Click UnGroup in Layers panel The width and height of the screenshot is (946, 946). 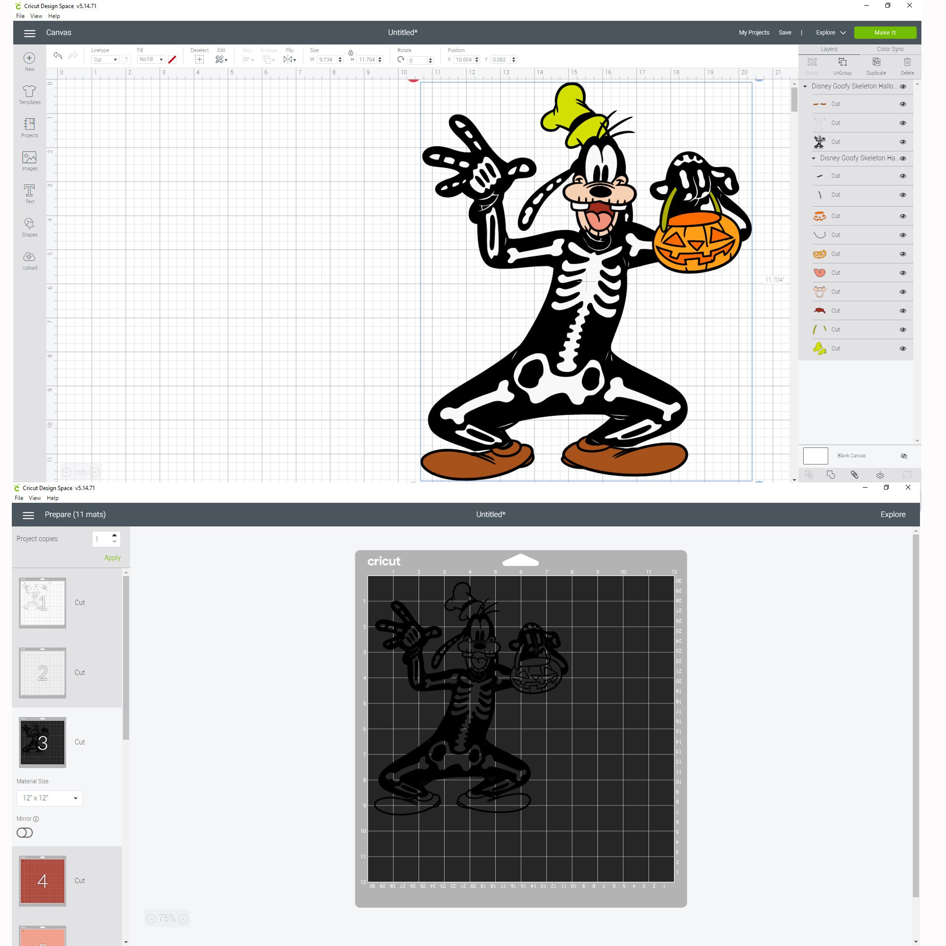click(x=842, y=66)
